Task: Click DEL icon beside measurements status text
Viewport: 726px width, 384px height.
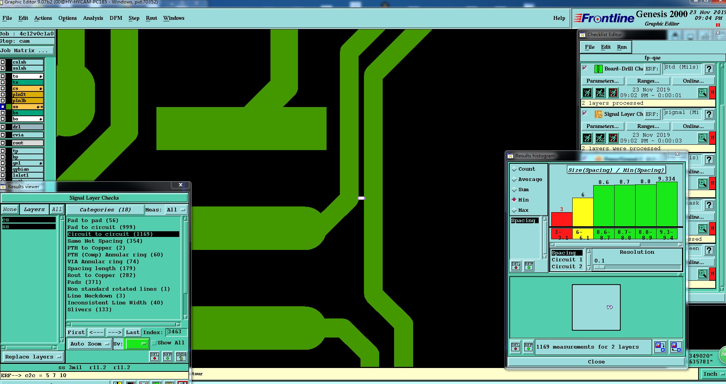Action: point(515,347)
